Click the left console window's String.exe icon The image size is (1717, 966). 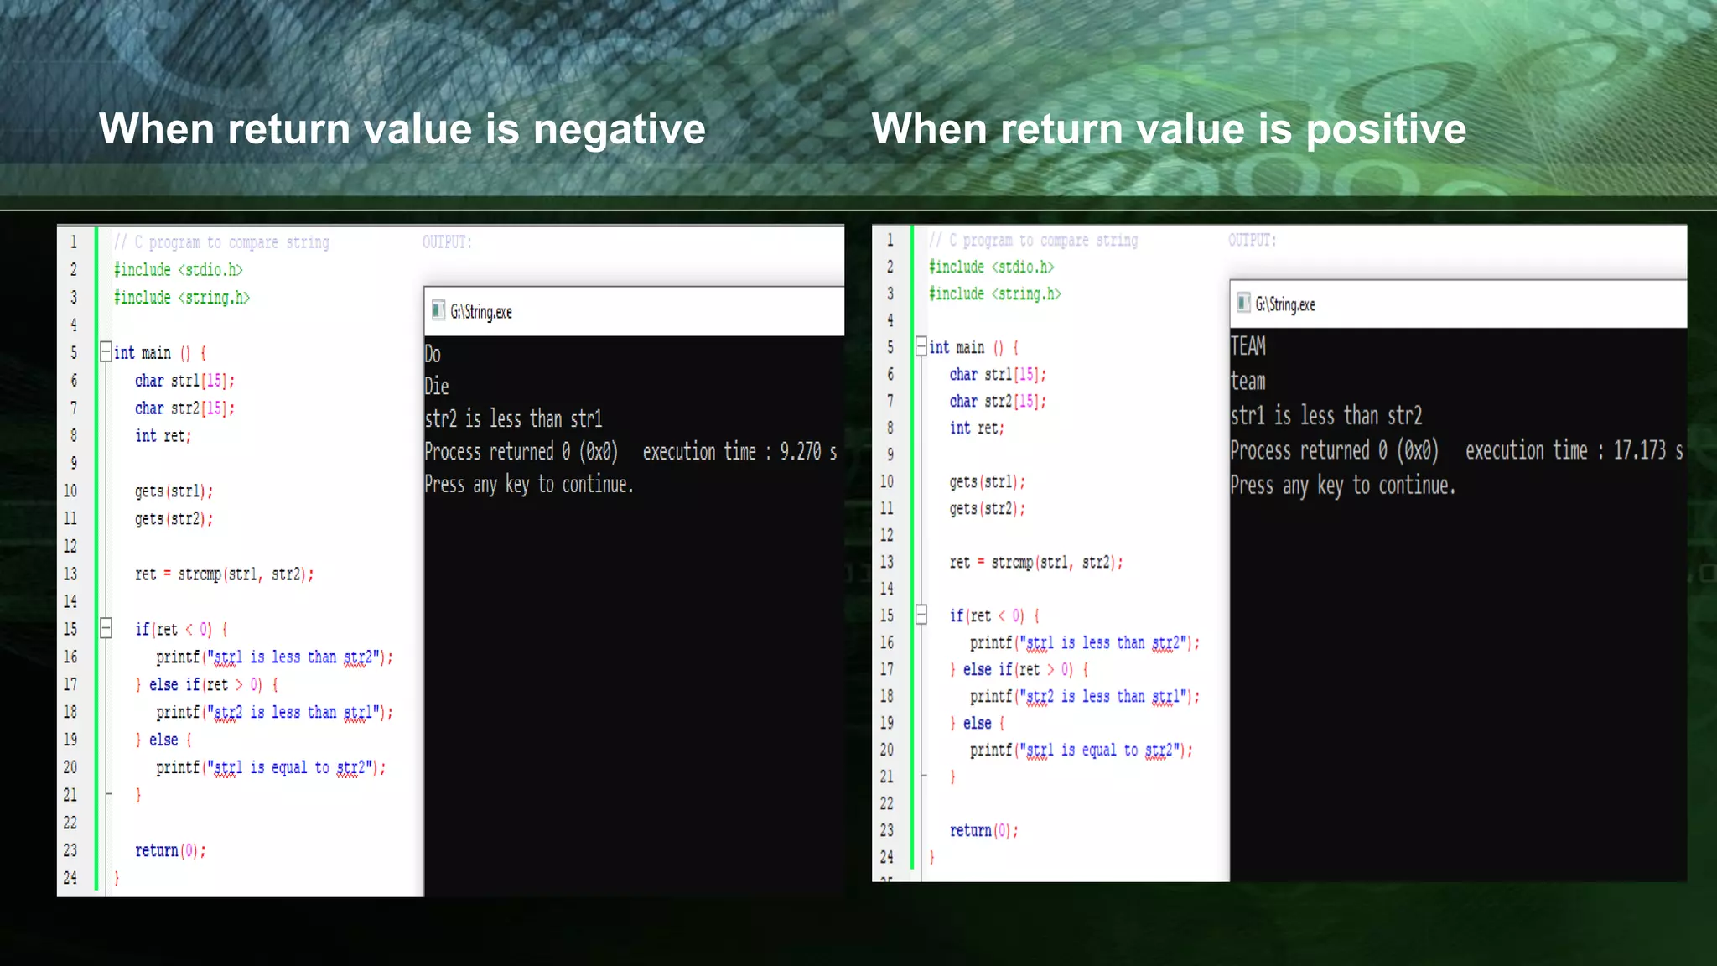[438, 311]
